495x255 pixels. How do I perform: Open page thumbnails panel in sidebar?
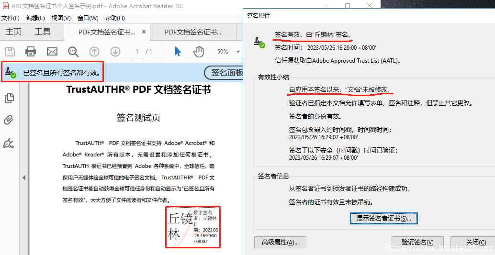9,98
